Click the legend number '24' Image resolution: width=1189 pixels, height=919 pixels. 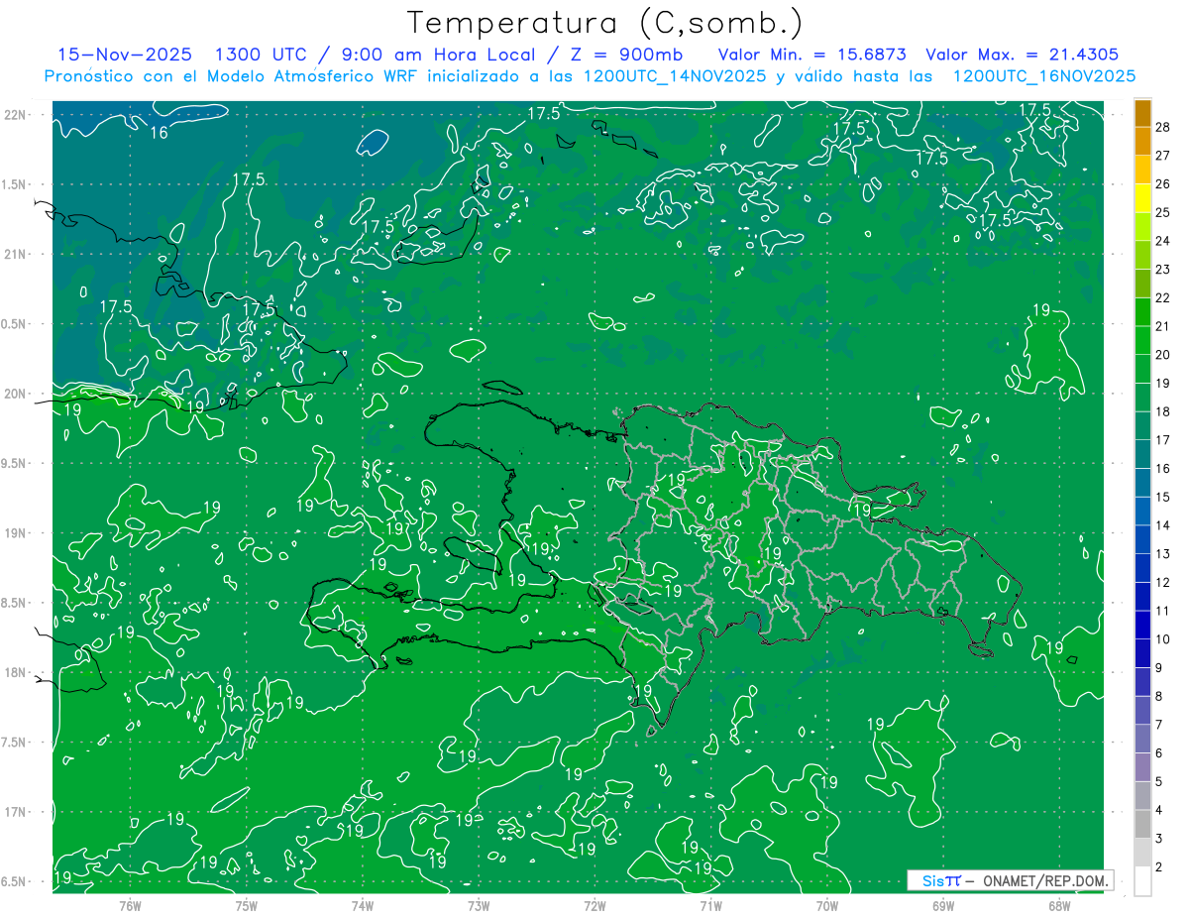click(x=1162, y=241)
